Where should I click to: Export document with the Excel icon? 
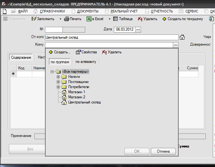89,19
